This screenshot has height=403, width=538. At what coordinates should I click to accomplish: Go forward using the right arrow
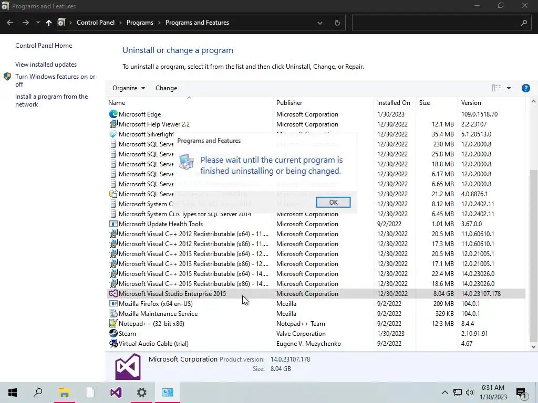[25, 23]
